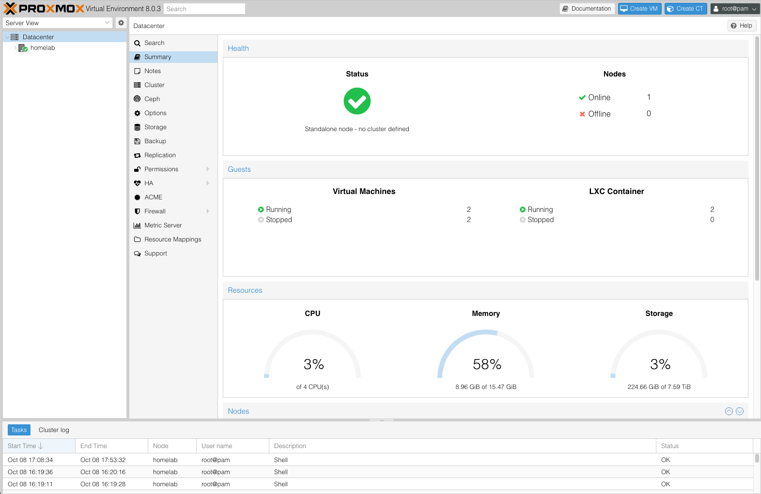Screen dimensions: 761x494
Task: Open the root@pam user menu
Action: tap(735, 9)
